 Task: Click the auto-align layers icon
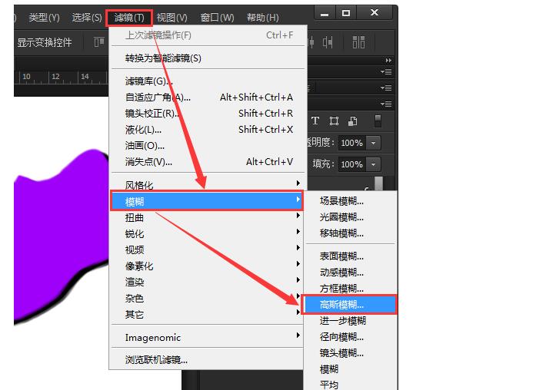point(358,42)
